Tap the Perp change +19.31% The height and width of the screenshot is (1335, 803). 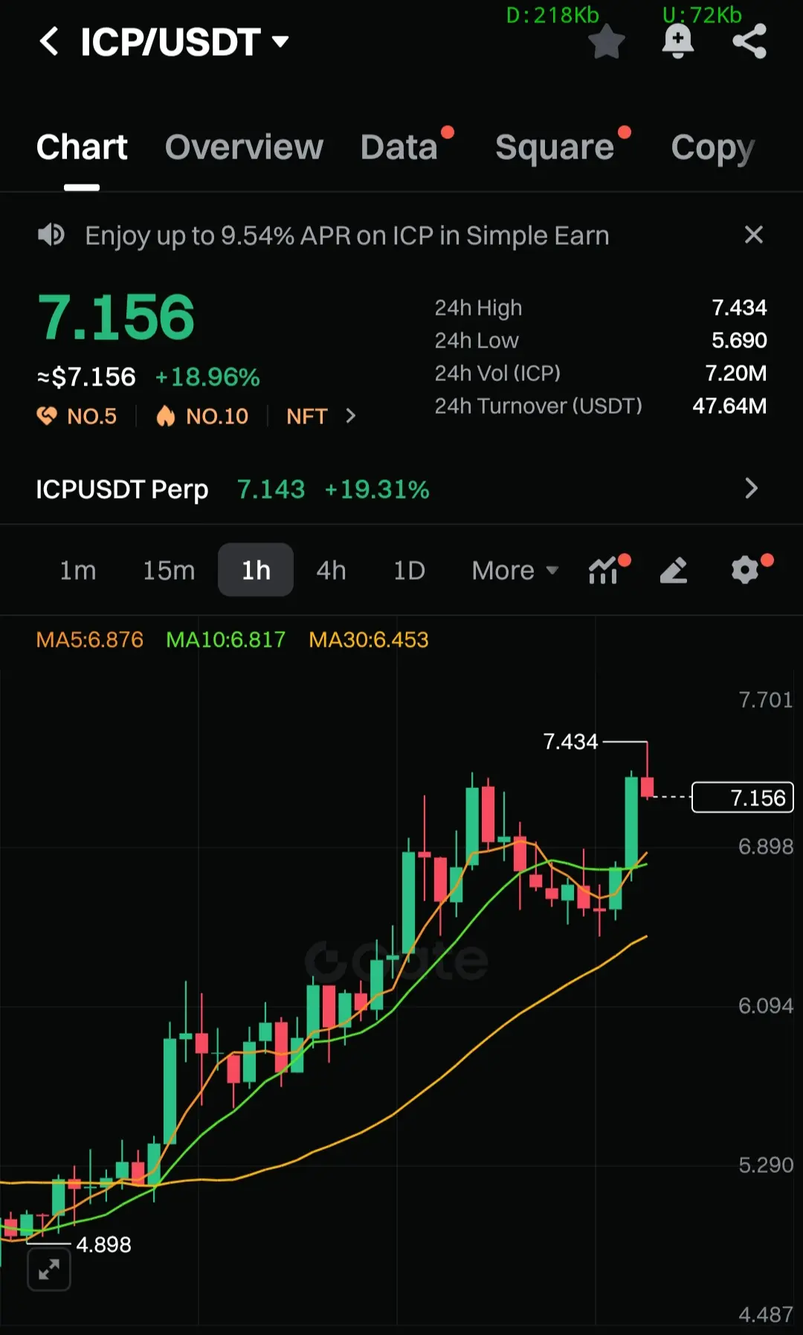pos(377,490)
